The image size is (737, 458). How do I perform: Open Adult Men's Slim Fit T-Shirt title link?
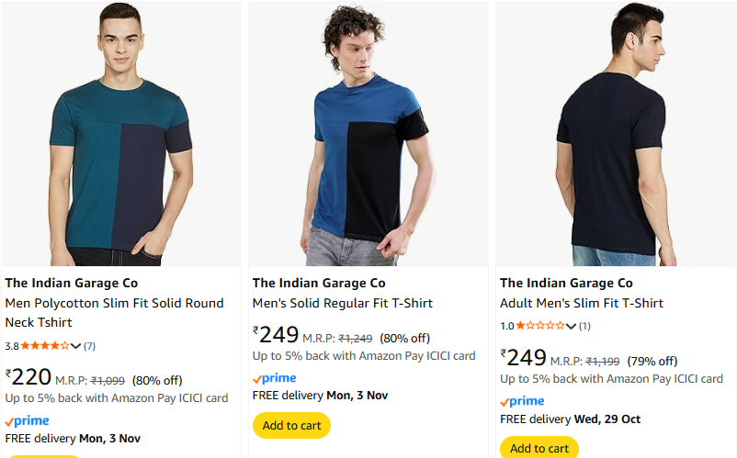point(581,303)
